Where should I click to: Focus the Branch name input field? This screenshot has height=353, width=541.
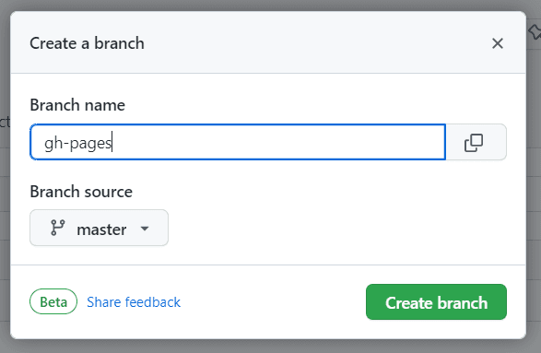(x=238, y=142)
